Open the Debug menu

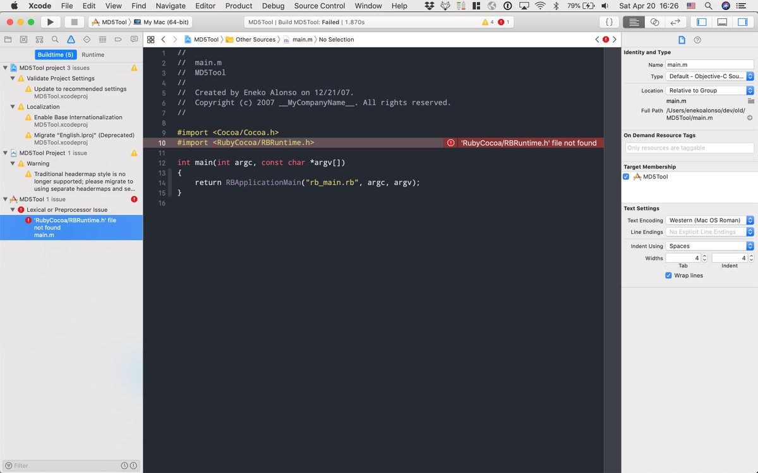pos(274,6)
